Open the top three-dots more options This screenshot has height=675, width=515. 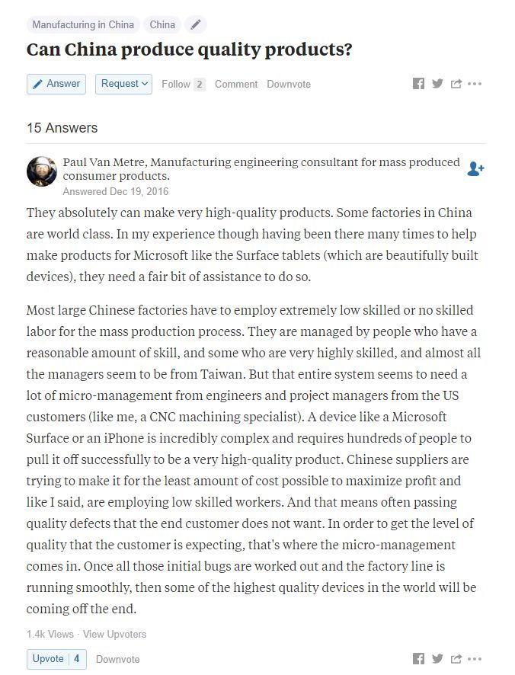(475, 84)
